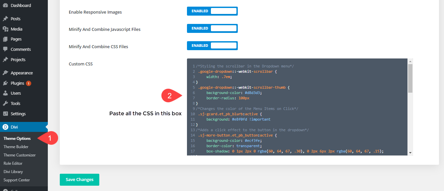
Task: Click the Users person icon
Action: [x=5, y=93]
